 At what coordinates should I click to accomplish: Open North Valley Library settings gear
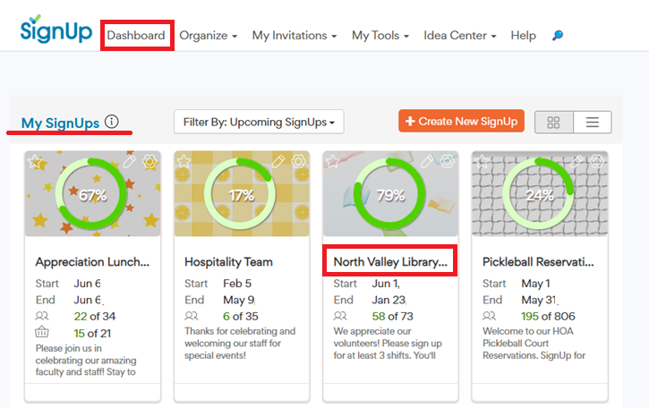(447, 161)
